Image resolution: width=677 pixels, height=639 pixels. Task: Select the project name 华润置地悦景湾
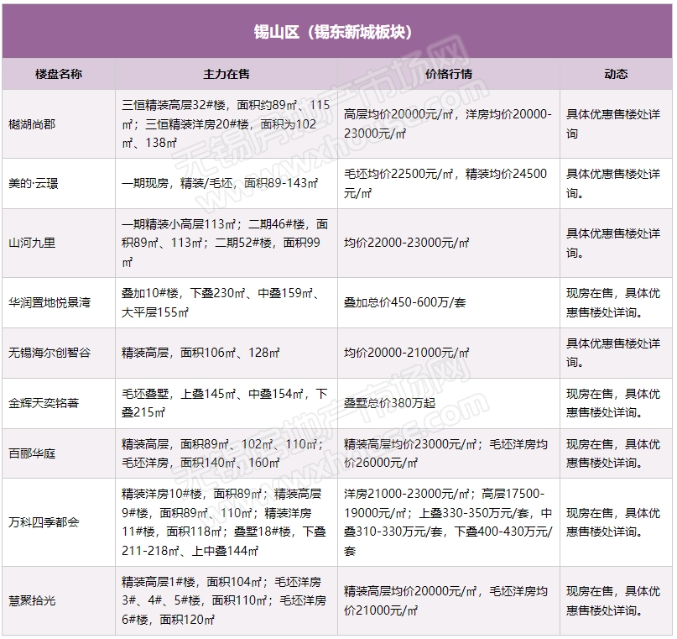pos(49,302)
